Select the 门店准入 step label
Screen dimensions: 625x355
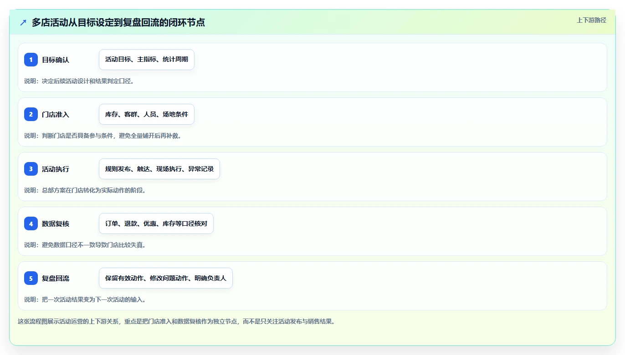point(56,114)
